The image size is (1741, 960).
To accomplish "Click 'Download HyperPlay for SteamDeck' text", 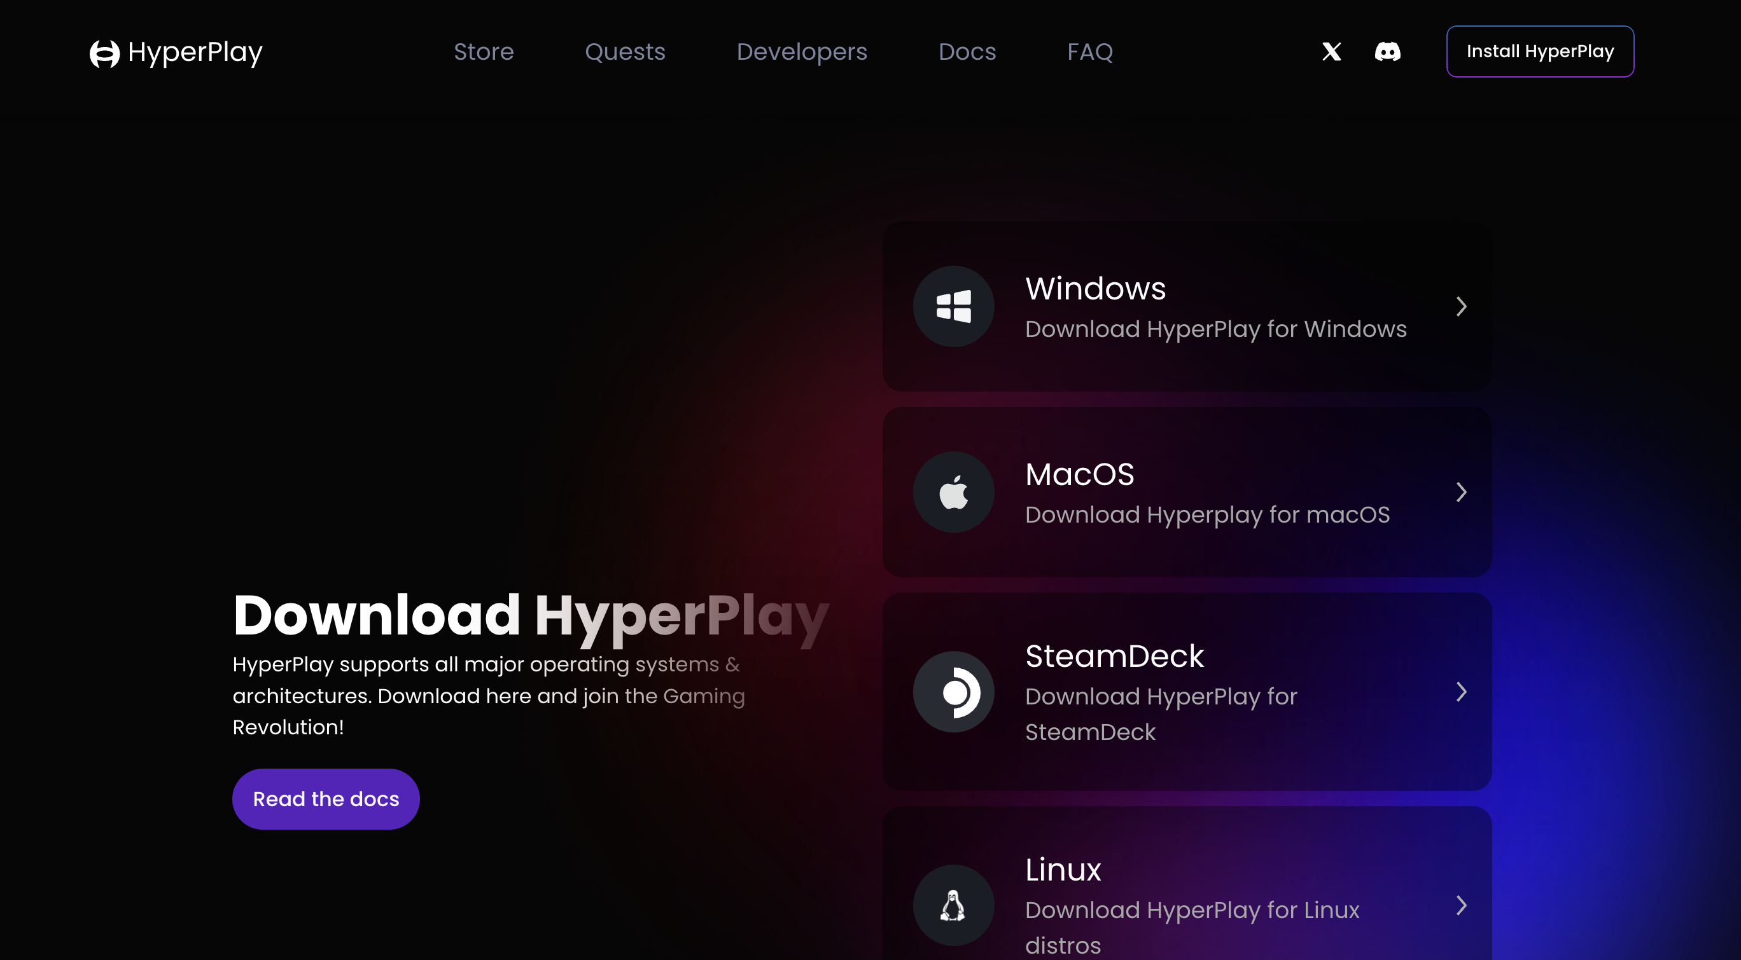I will pyautogui.click(x=1161, y=714).
